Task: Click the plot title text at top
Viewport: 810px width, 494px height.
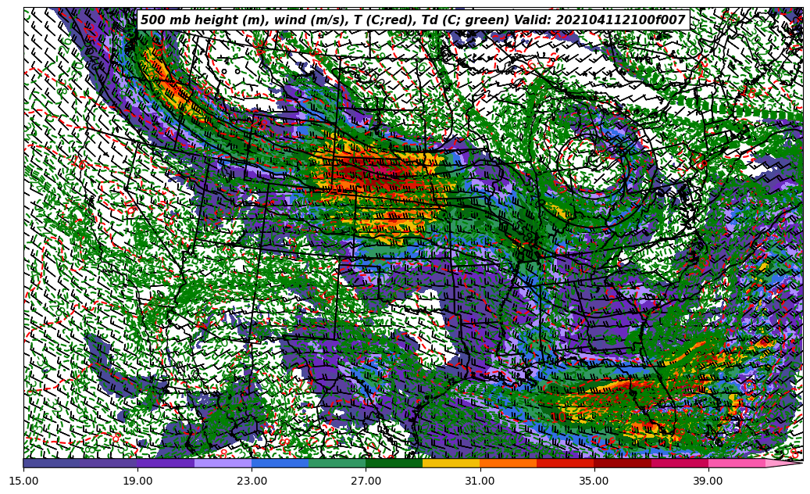Action: pos(412,20)
